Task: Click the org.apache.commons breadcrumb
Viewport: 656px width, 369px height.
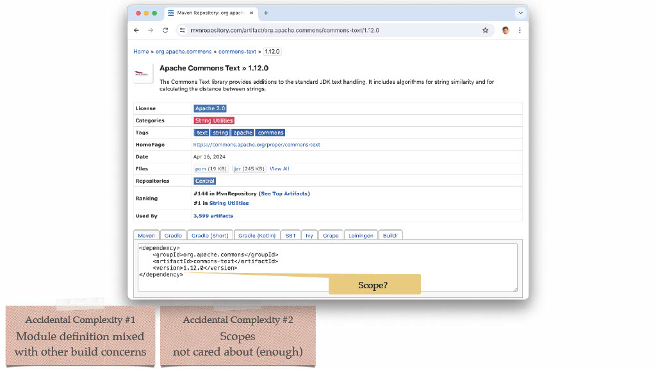Action: pyautogui.click(x=184, y=51)
